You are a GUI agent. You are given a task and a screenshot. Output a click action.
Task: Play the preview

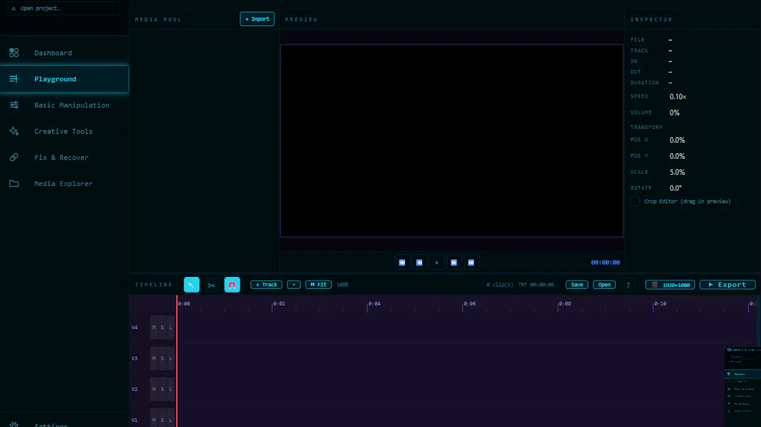pyautogui.click(x=437, y=262)
